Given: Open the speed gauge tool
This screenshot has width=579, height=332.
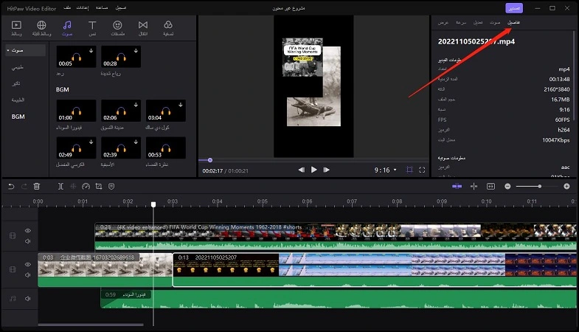Looking at the screenshot, I should 86,187.
